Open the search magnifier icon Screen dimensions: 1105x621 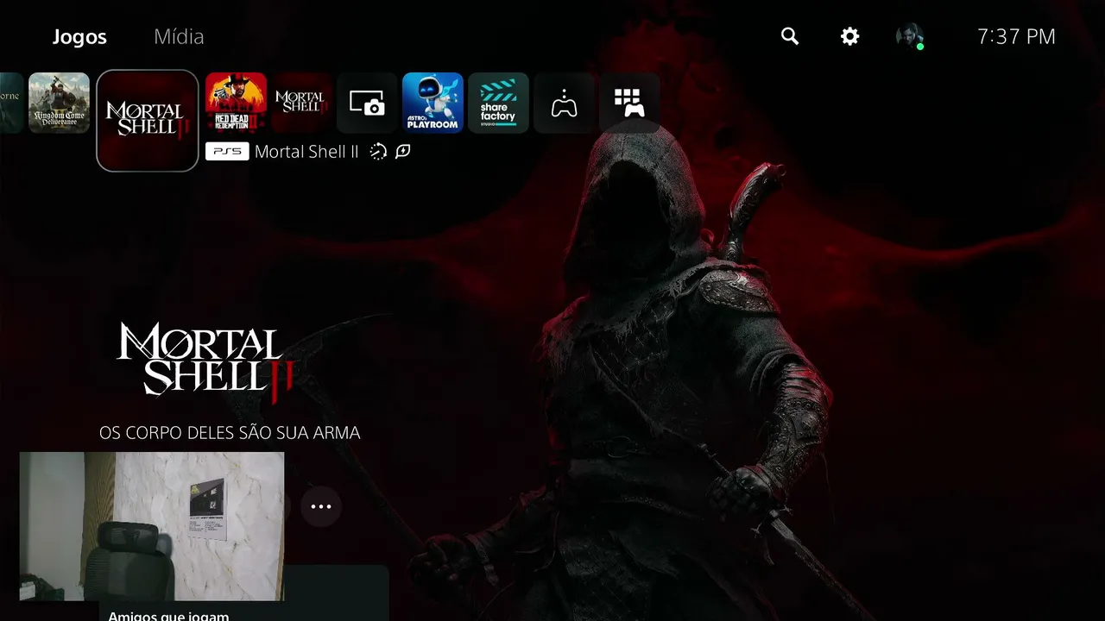(790, 36)
